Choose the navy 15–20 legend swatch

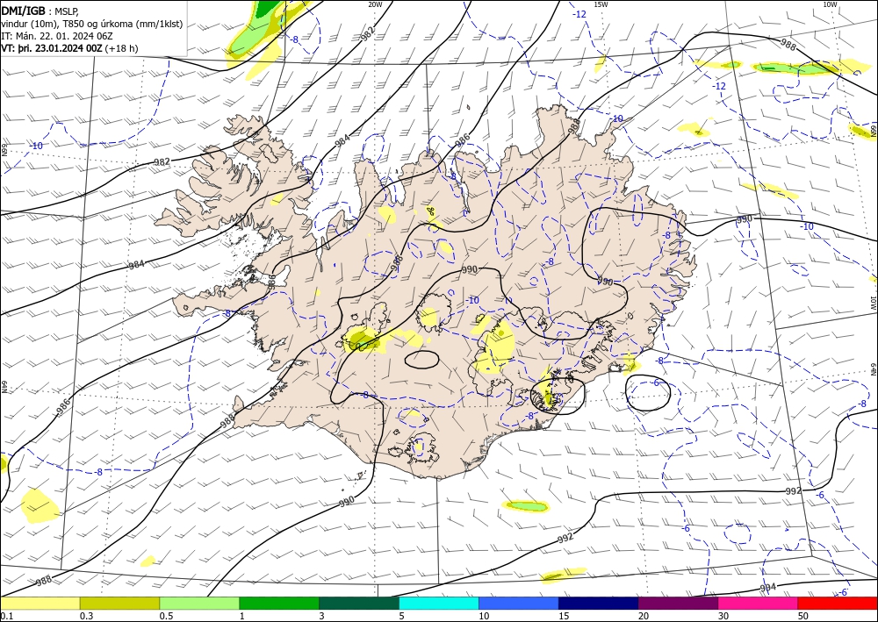click(599, 603)
